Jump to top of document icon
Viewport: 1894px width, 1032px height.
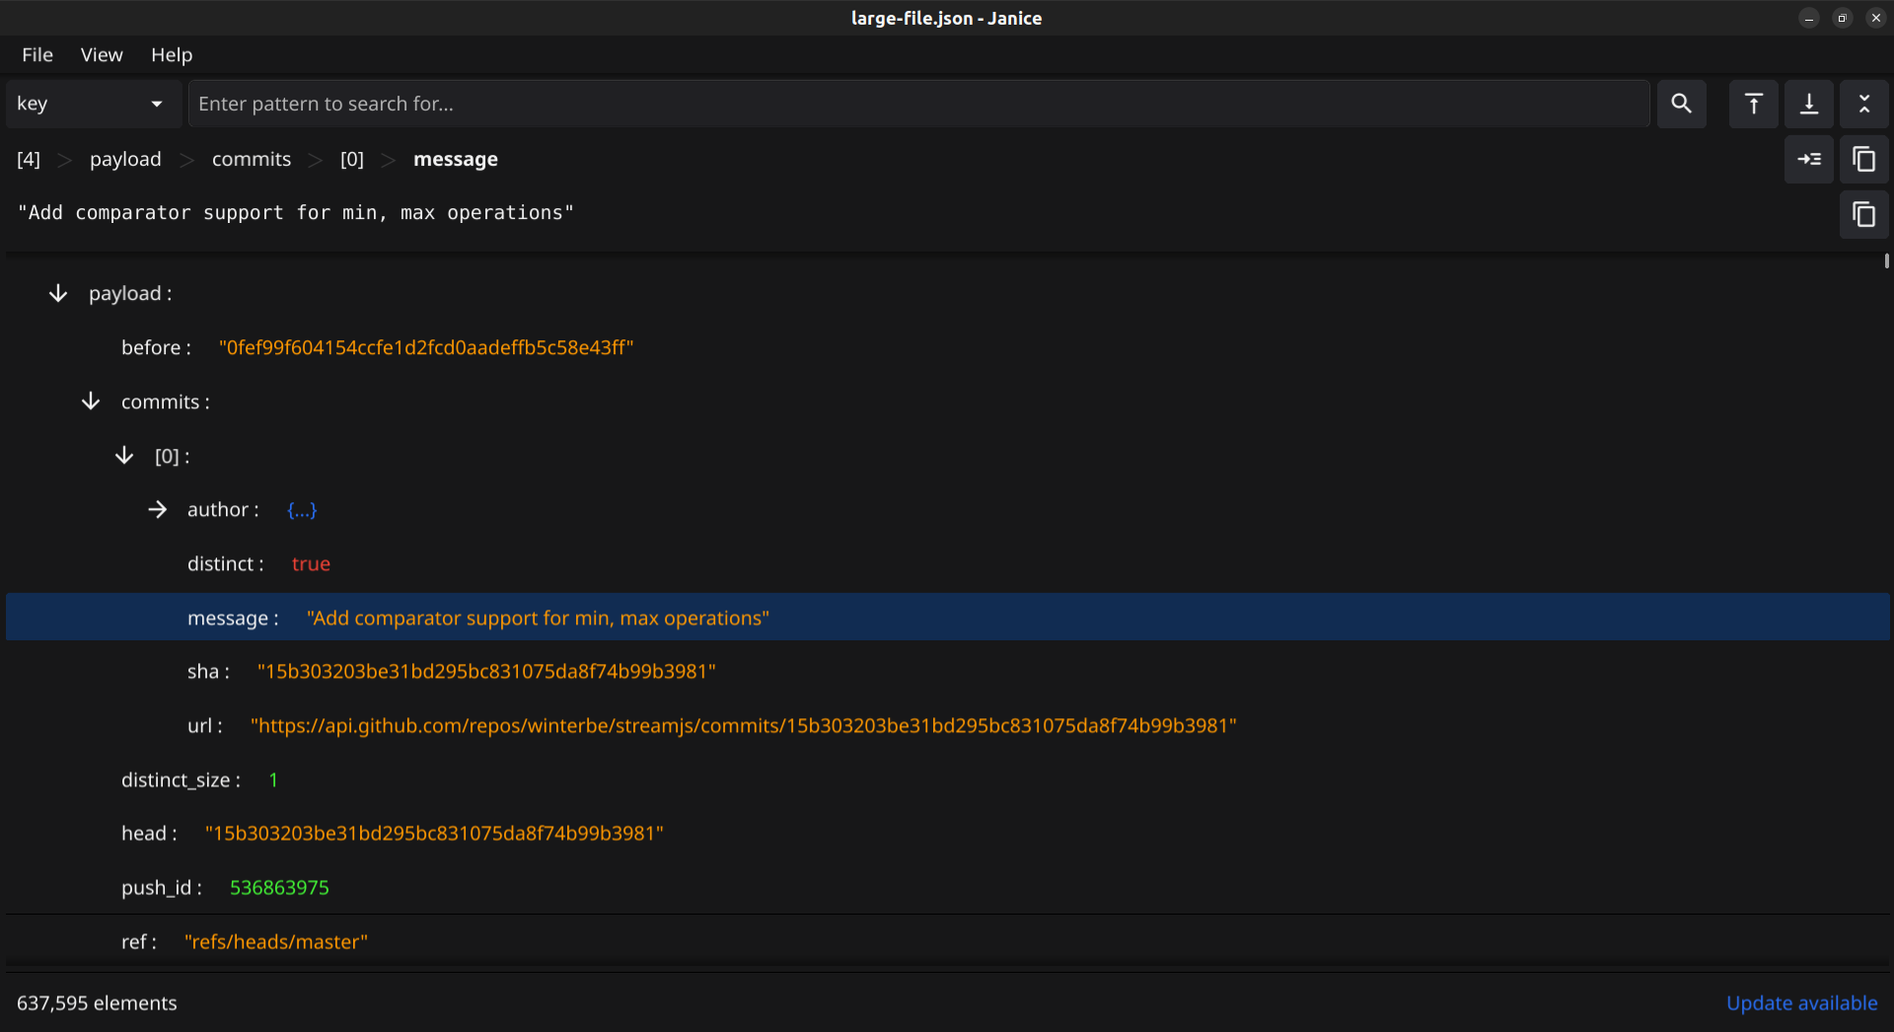pos(1753,104)
